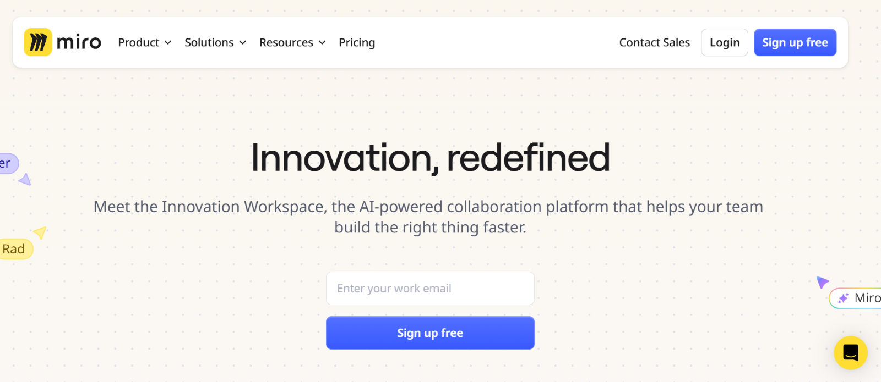Click Sign up free in header
The height and width of the screenshot is (382, 881).
(x=795, y=42)
